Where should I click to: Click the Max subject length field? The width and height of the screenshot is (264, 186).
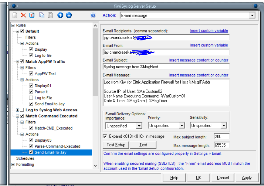(x=222, y=136)
